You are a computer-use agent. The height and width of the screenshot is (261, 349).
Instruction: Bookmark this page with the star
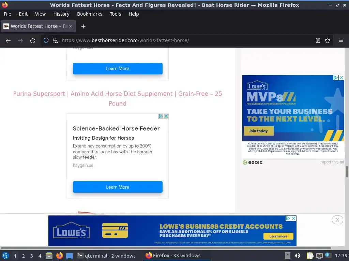click(328, 41)
